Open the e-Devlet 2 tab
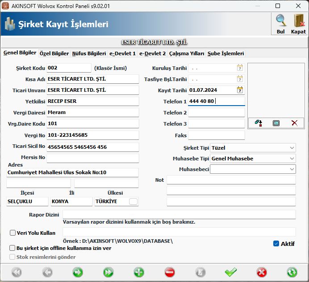The width and height of the screenshot is (309, 282). tap(152, 53)
